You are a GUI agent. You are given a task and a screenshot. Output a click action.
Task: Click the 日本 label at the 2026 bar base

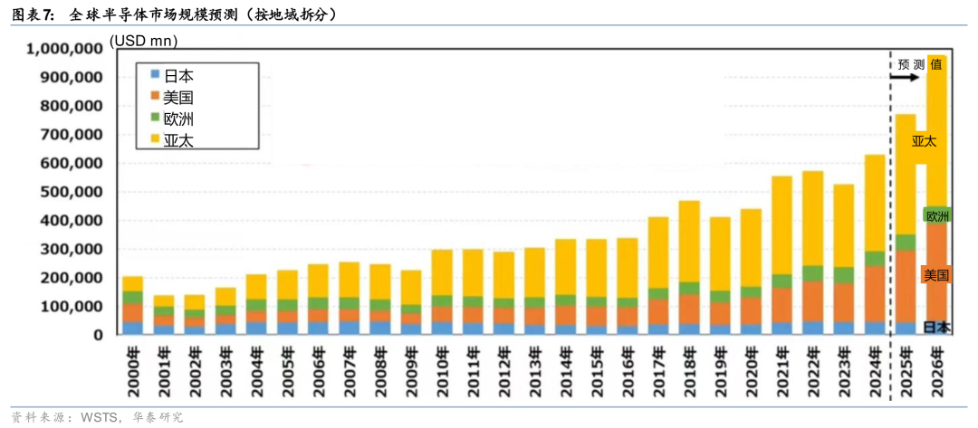(x=936, y=327)
